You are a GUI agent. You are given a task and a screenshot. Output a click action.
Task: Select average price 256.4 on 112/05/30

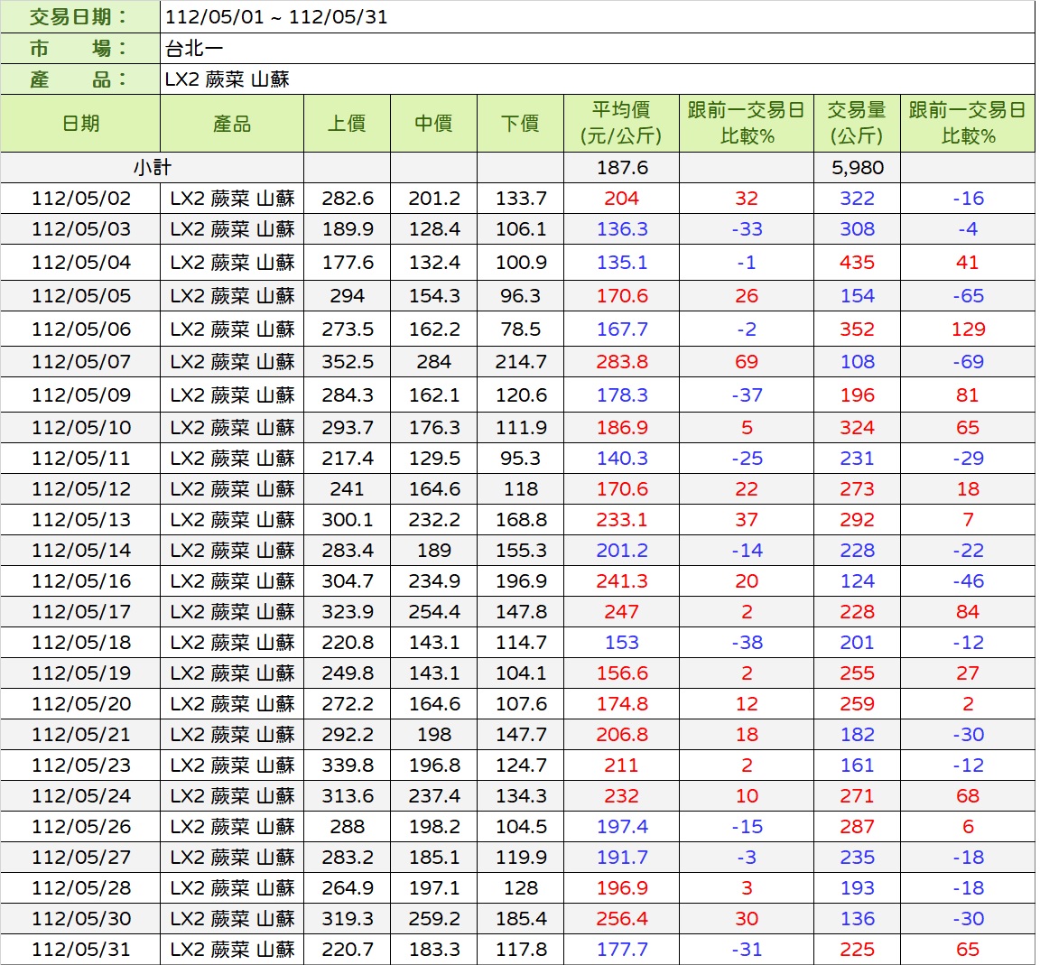[621, 919]
